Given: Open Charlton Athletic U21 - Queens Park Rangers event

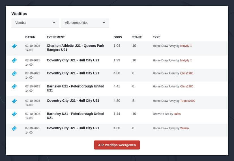Looking at the screenshot, I should pos(75,48).
